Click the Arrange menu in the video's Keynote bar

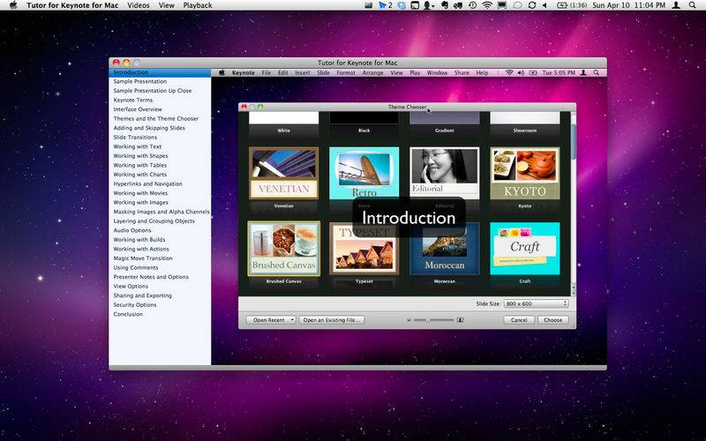372,72
